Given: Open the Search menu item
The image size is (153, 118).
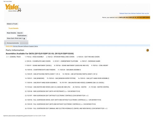Looking at the screenshot, I should pos(20,33).
